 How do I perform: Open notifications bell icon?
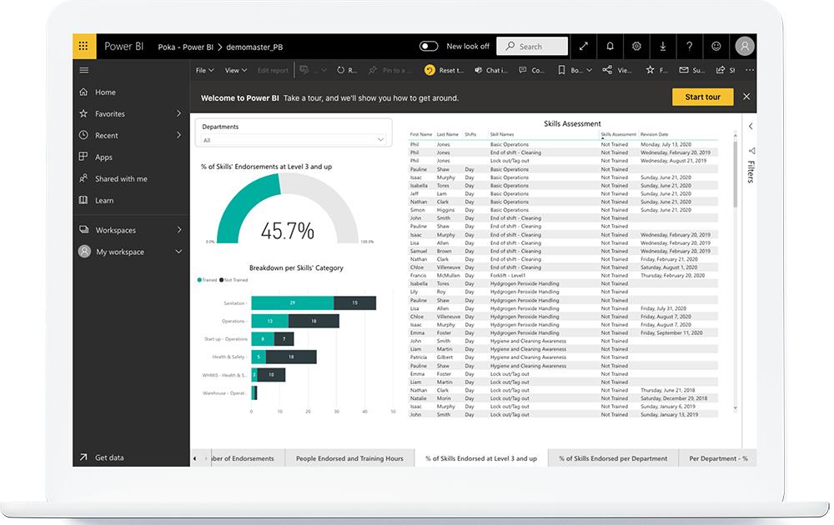[610, 46]
